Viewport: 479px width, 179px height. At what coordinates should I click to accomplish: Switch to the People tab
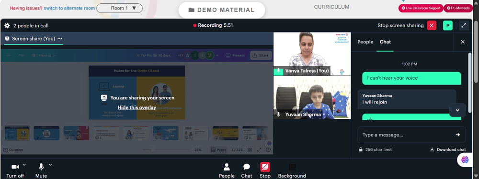365,42
